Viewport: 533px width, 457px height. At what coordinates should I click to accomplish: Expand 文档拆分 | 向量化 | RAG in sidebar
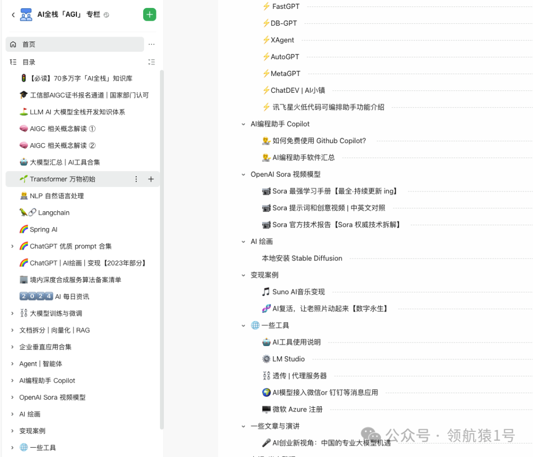point(12,330)
